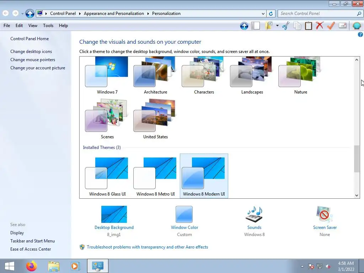Select the Landscapes theme
Viewport: 364px width, 273px height.
tap(252, 75)
